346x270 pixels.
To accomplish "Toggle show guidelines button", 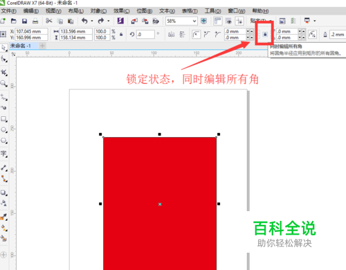I will pos(239,21).
